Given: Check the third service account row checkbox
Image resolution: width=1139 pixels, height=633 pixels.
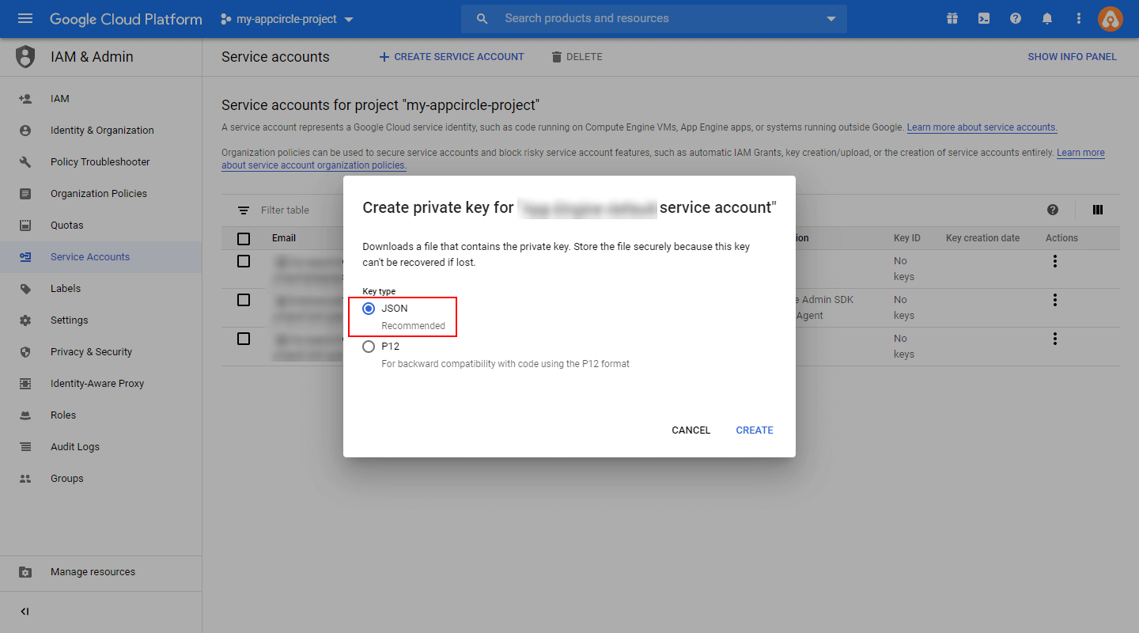Looking at the screenshot, I should [244, 339].
